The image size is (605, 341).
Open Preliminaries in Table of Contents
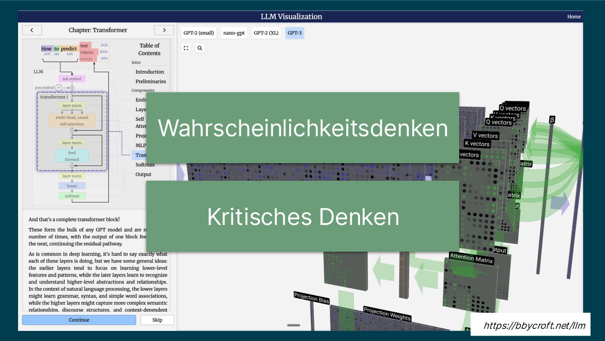click(x=150, y=82)
